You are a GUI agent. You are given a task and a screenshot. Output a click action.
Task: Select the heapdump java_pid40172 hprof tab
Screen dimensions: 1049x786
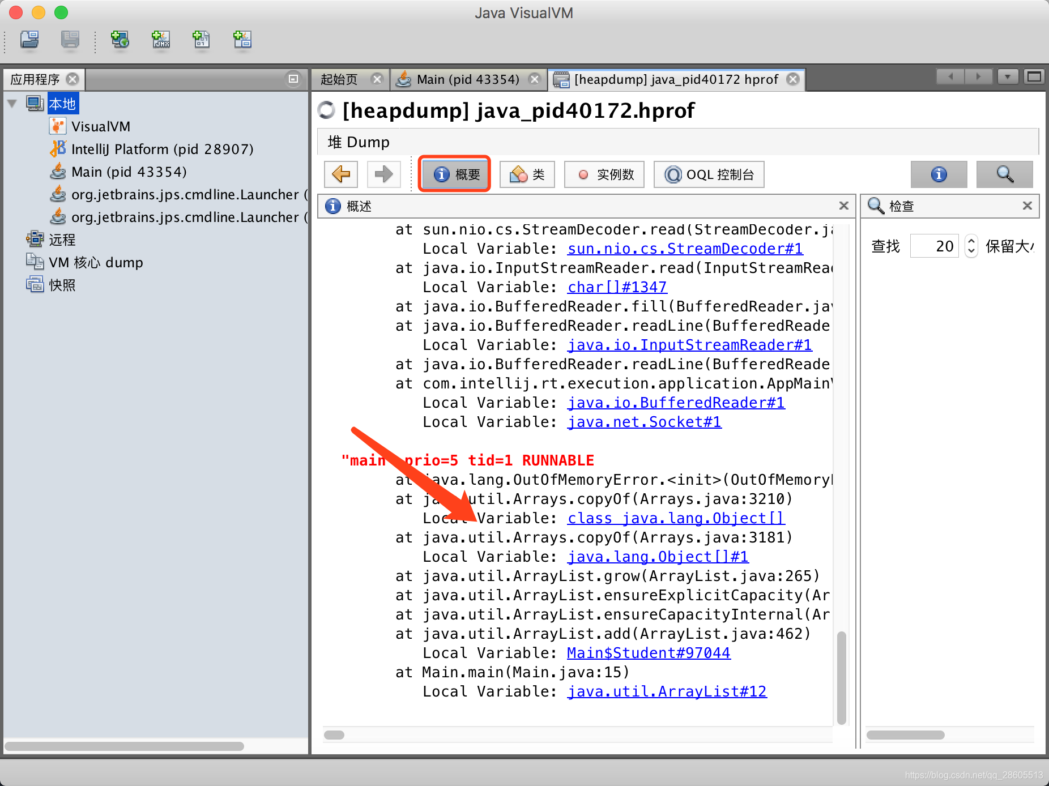tap(676, 79)
